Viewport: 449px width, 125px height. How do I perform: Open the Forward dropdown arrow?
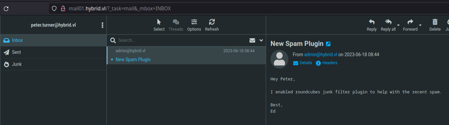coord(420,25)
